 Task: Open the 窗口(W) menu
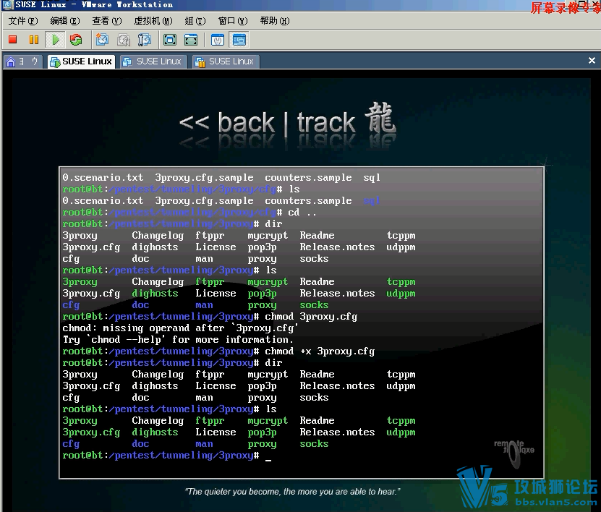click(233, 21)
